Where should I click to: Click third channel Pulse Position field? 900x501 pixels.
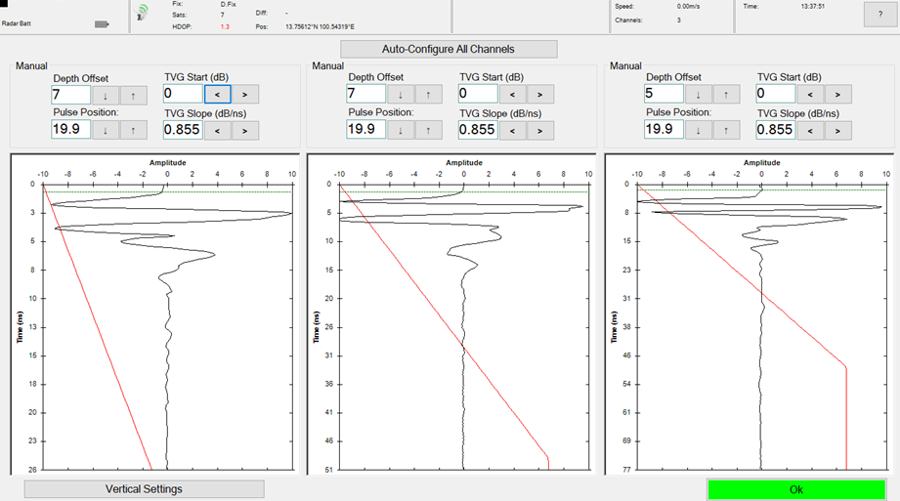[663, 130]
